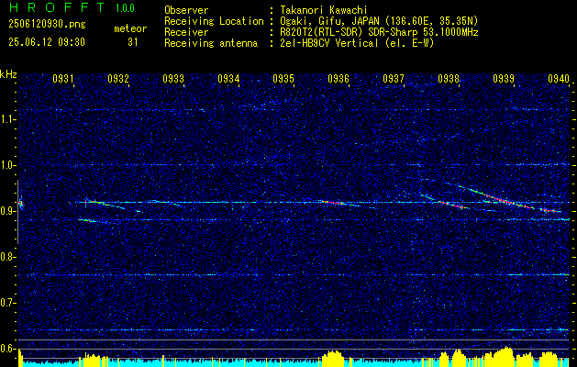Click the 0936 time marker
The height and width of the screenshot is (367, 577).
point(338,78)
